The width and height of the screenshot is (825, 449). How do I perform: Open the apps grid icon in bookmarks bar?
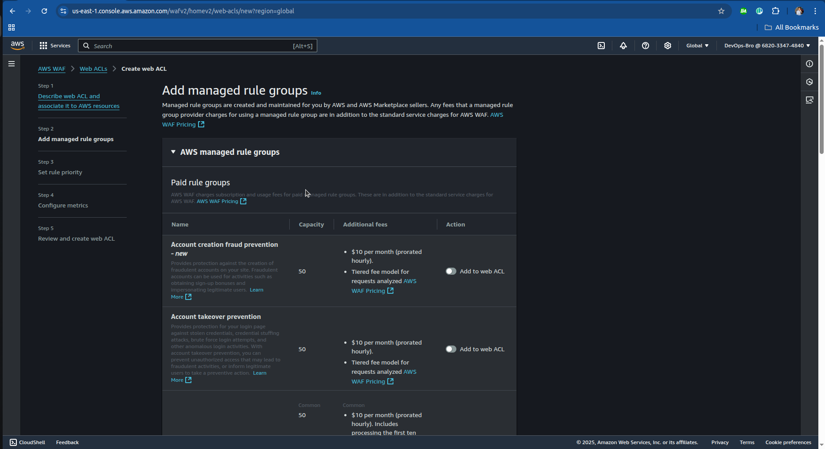pyautogui.click(x=12, y=27)
